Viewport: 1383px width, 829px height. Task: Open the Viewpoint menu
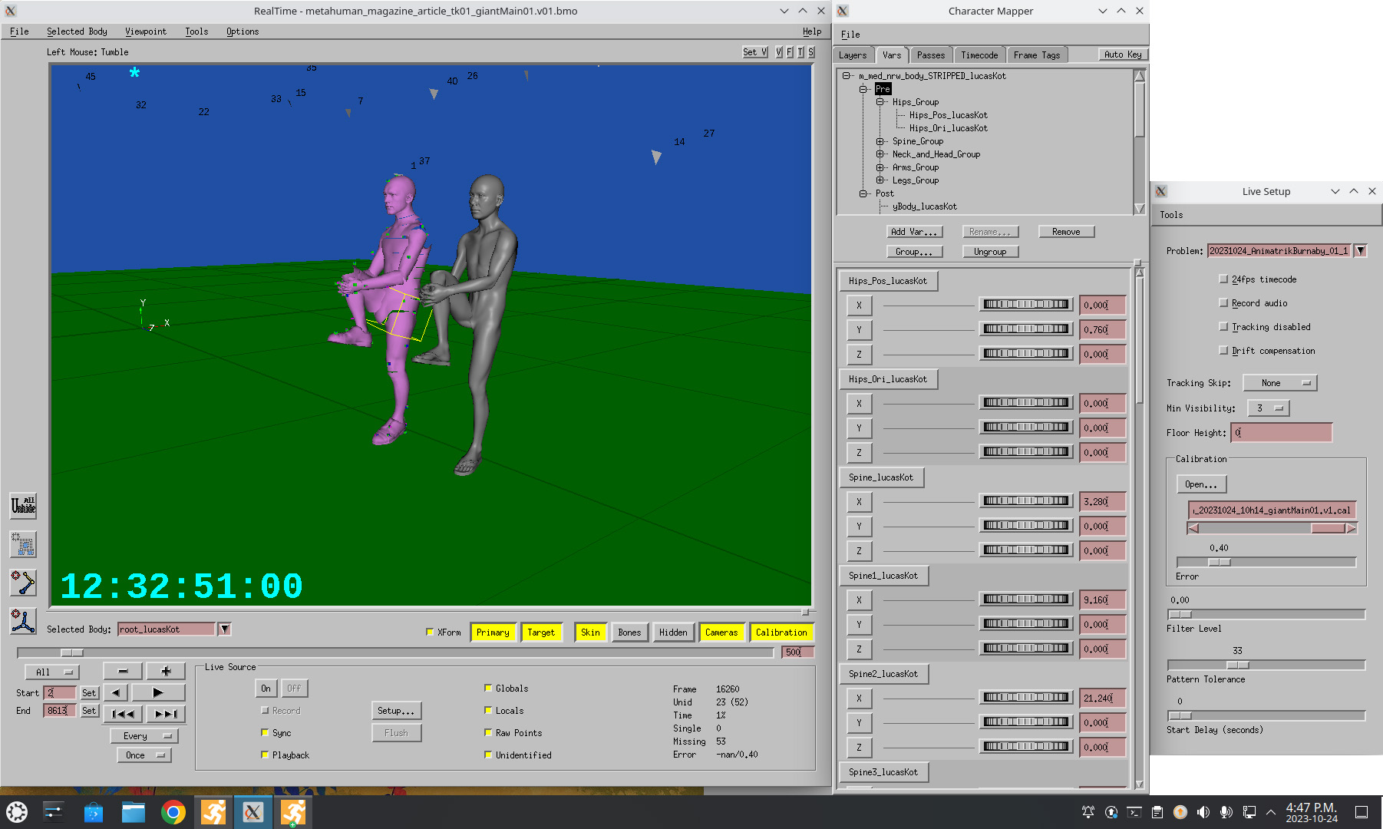click(145, 31)
